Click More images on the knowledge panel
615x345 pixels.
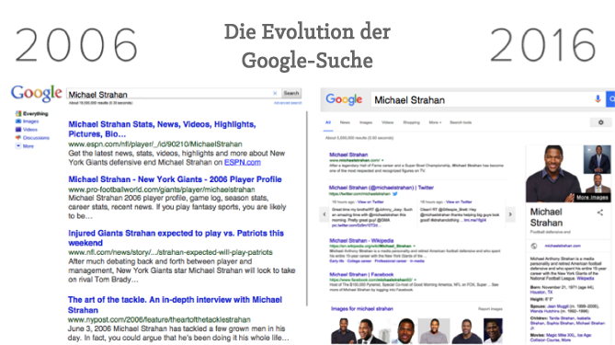click(x=592, y=198)
